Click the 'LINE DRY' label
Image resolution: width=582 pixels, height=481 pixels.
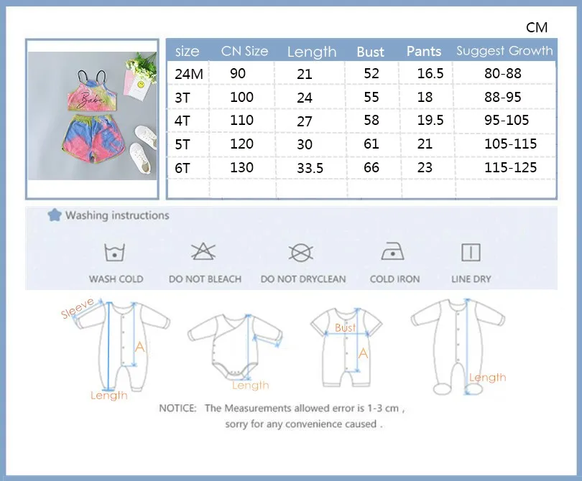[x=471, y=279]
